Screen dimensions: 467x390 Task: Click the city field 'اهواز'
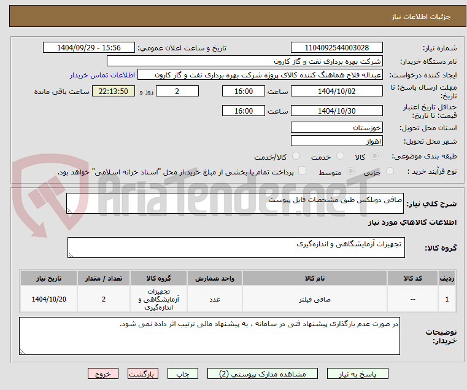point(336,141)
